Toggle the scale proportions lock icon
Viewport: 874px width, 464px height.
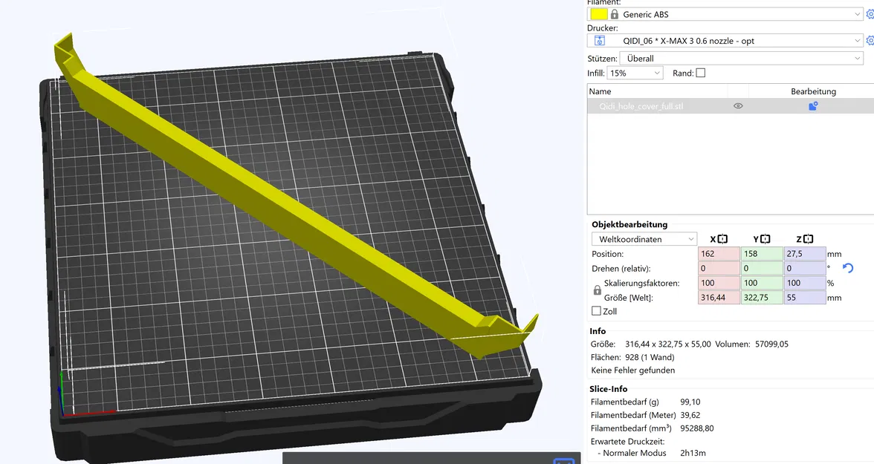pos(597,290)
